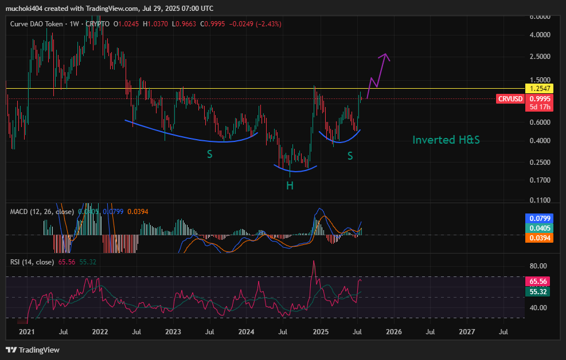Image resolution: width=566 pixels, height=360 pixels.
Task: Click the TradingView logo icon at bottom
Action: [x=11, y=350]
